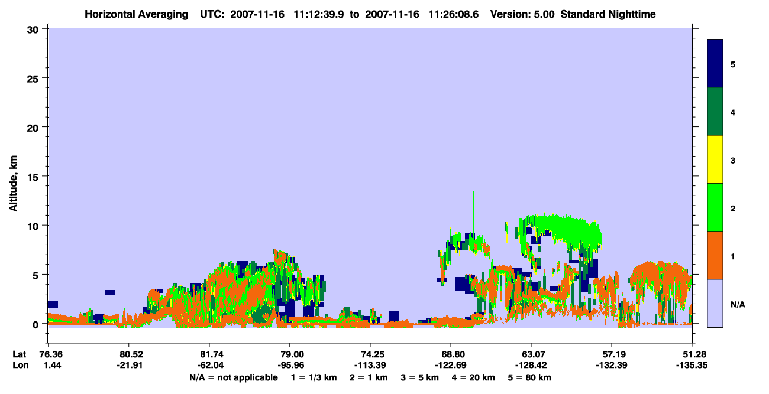769x394 pixels.
Task: Click the color bar label '2'
Action: [x=732, y=208]
